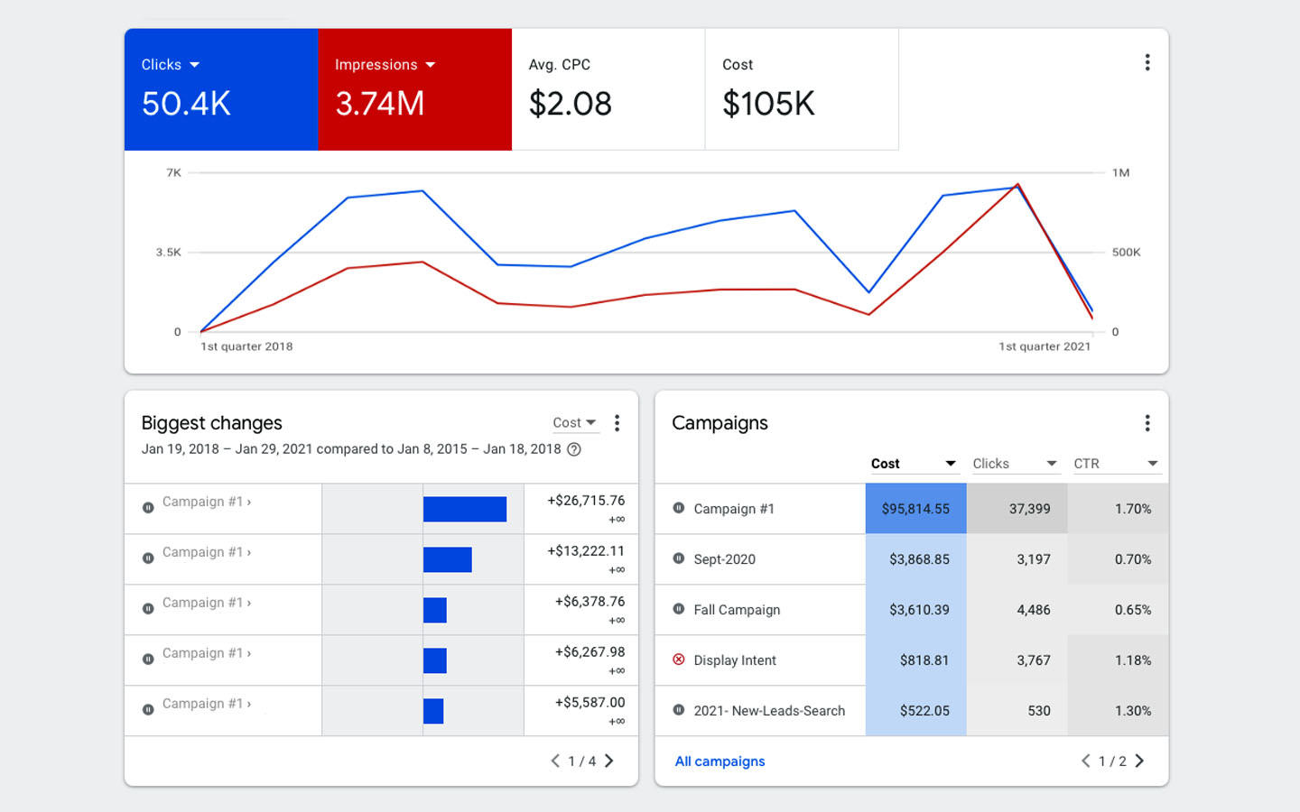Open Cost dropdown in Biggest changes card
The width and height of the screenshot is (1300, 812).
pyautogui.click(x=575, y=423)
